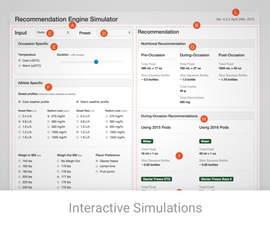This screenshot has width=270, height=227.
Task: Click marker G on Nutritional Recommendation
Action: (x=192, y=47)
